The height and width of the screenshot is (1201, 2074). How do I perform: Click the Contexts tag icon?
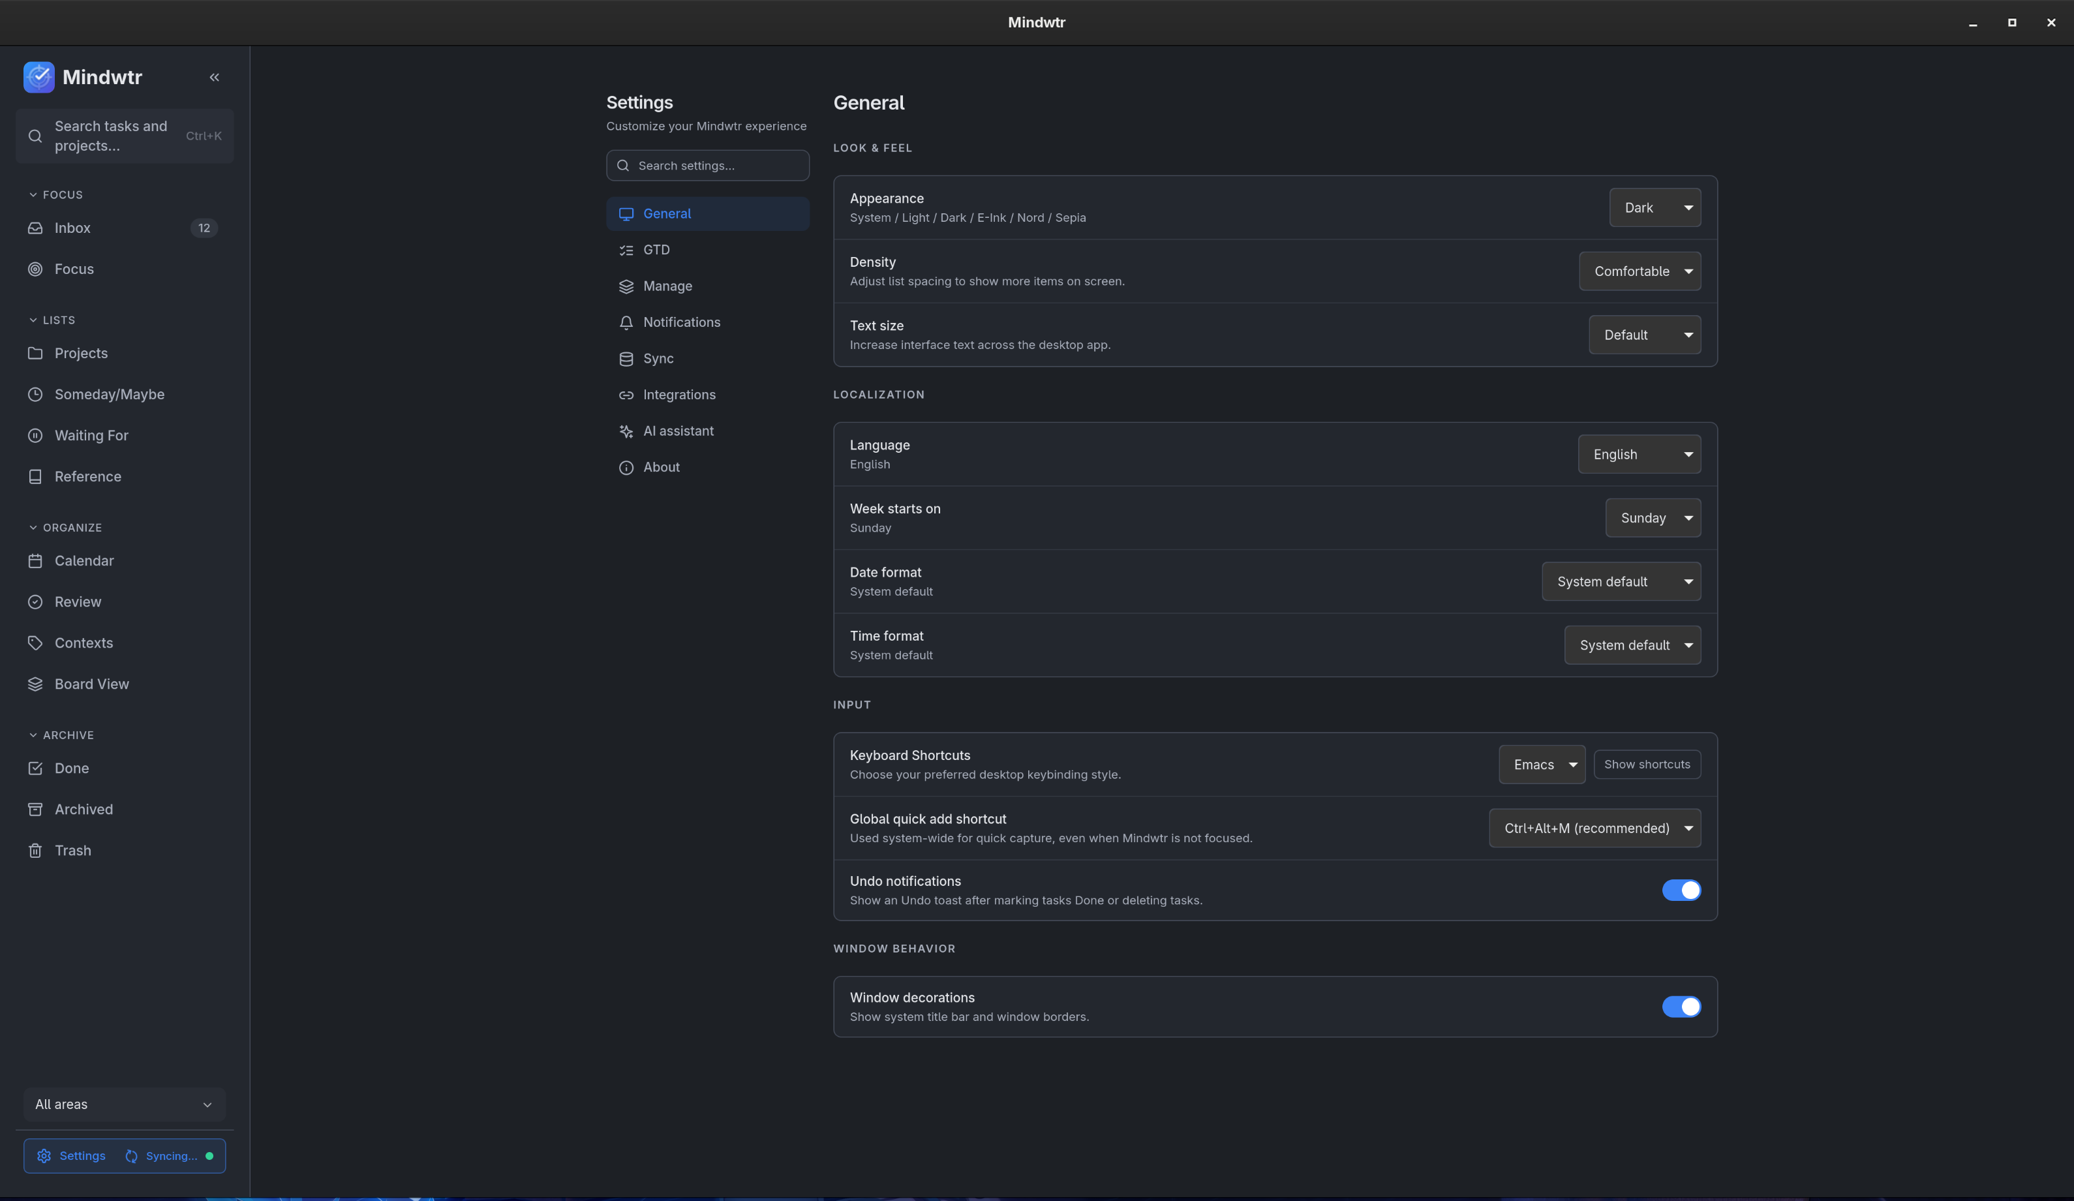point(35,643)
